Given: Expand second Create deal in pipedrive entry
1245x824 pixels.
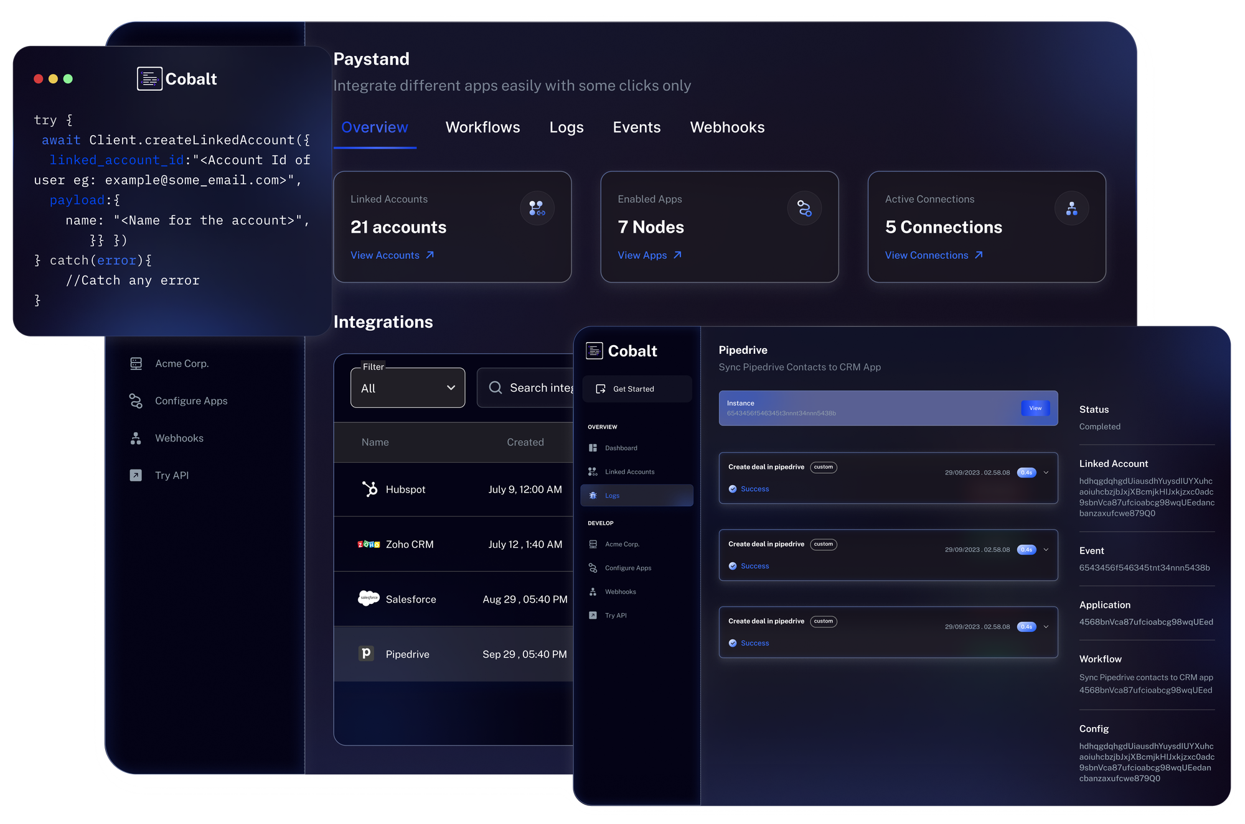Looking at the screenshot, I should point(1046,549).
